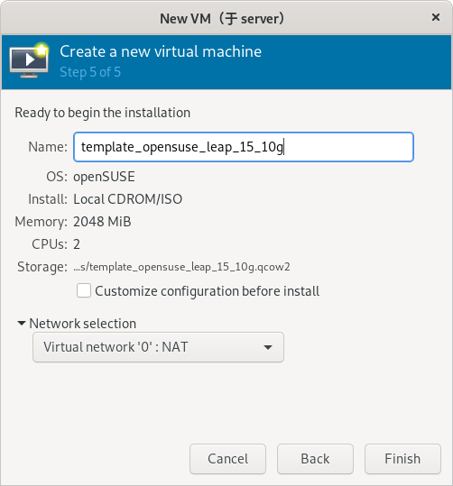
Task: Focus the VM Name text field
Action: pyautogui.click(x=244, y=147)
